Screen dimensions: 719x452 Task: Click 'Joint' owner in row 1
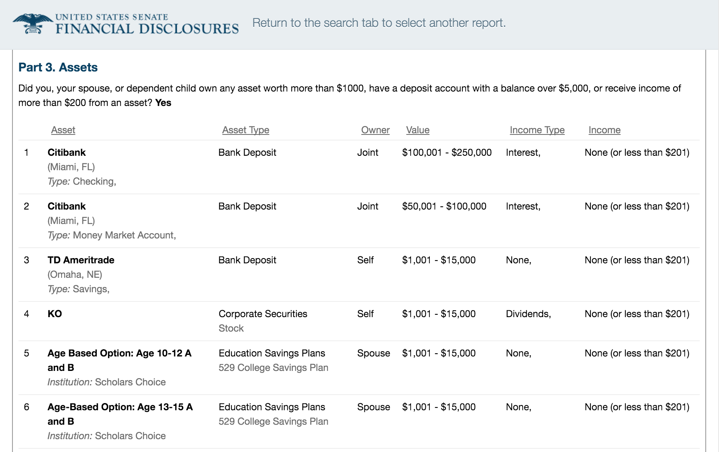(368, 153)
